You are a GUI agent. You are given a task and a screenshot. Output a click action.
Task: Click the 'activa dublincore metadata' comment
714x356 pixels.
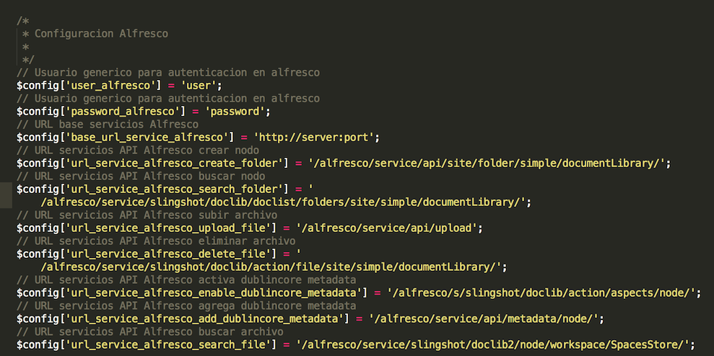[186, 279]
